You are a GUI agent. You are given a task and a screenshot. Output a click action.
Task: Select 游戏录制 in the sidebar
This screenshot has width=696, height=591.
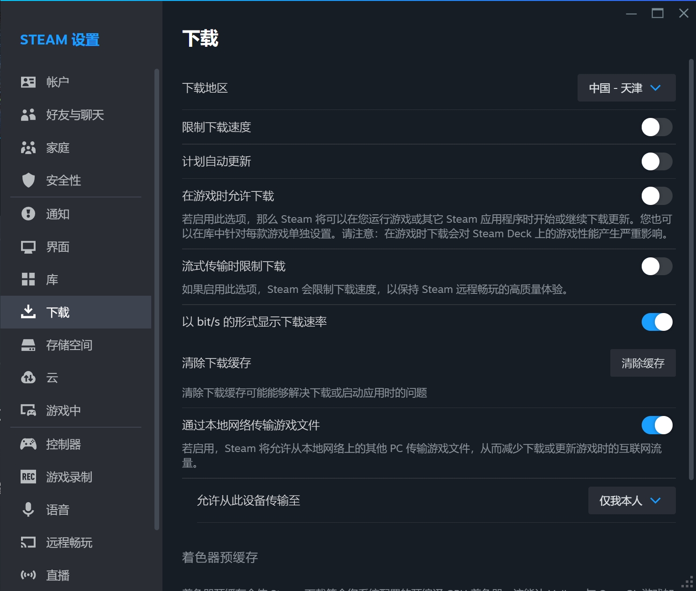coord(76,477)
